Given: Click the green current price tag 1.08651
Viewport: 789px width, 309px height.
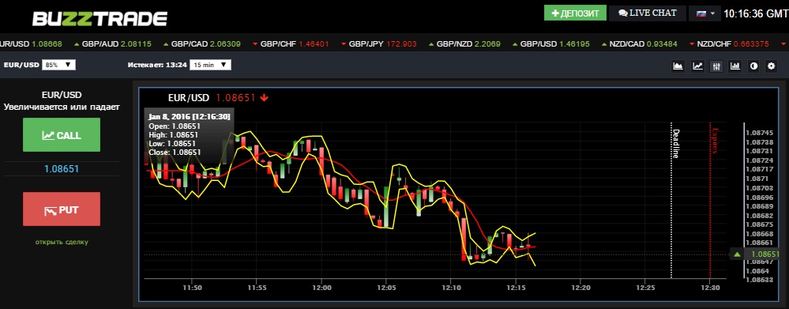Looking at the screenshot, I should [x=757, y=254].
